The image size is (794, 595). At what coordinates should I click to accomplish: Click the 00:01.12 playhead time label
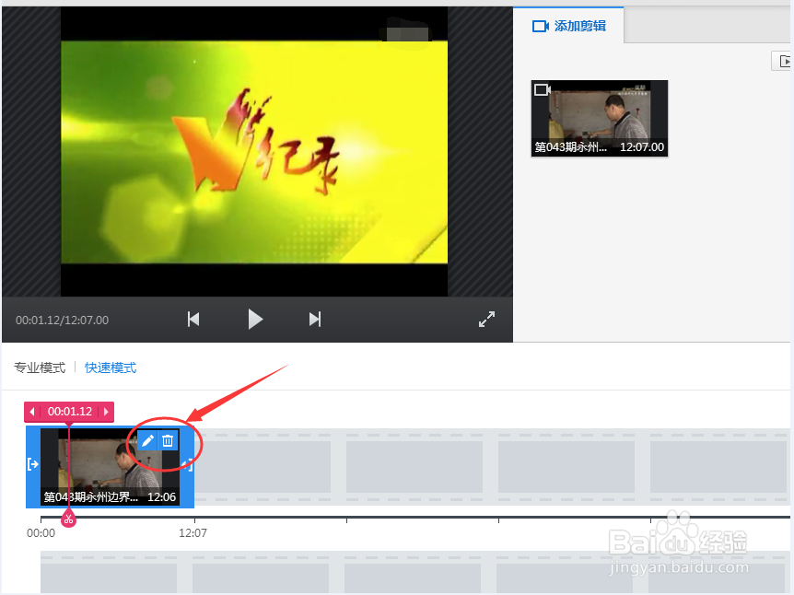coord(70,412)
